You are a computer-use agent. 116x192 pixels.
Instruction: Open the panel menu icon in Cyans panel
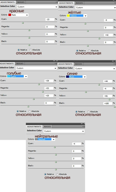tap(56, 63)
